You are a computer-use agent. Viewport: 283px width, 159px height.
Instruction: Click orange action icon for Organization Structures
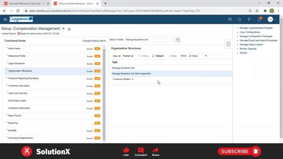97,71
